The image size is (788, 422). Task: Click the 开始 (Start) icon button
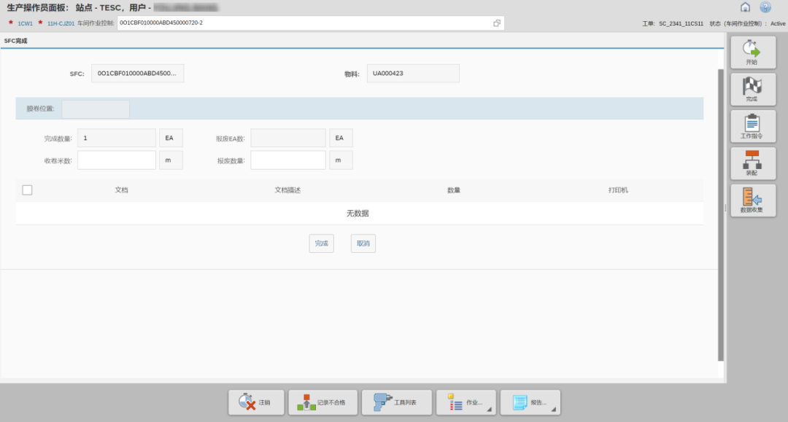(x=752, y=52)
